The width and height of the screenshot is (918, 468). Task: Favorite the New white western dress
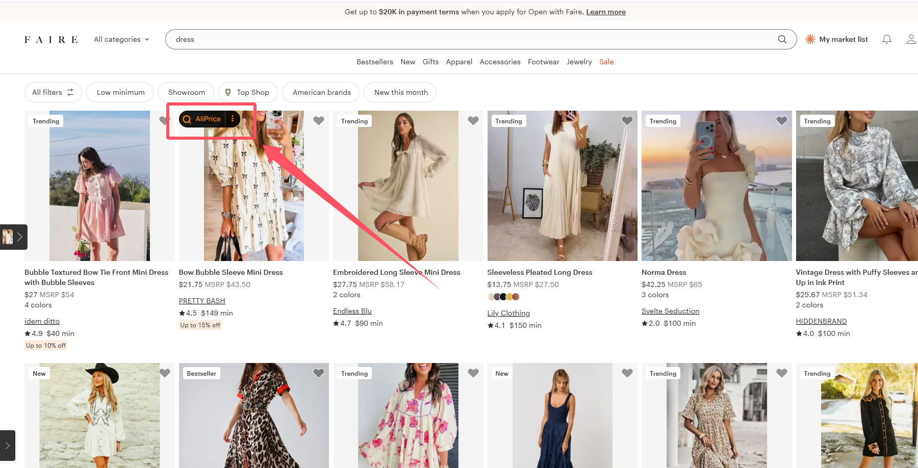[x=165, y=373]
